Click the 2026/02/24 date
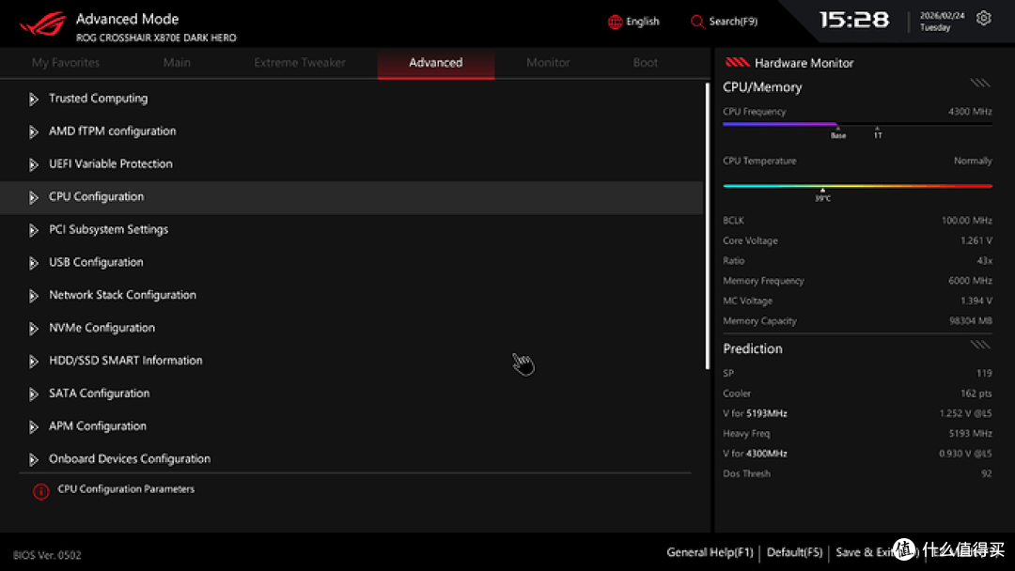The width and height of the screenshot is (1015, 571). click(x=942, y=16)
